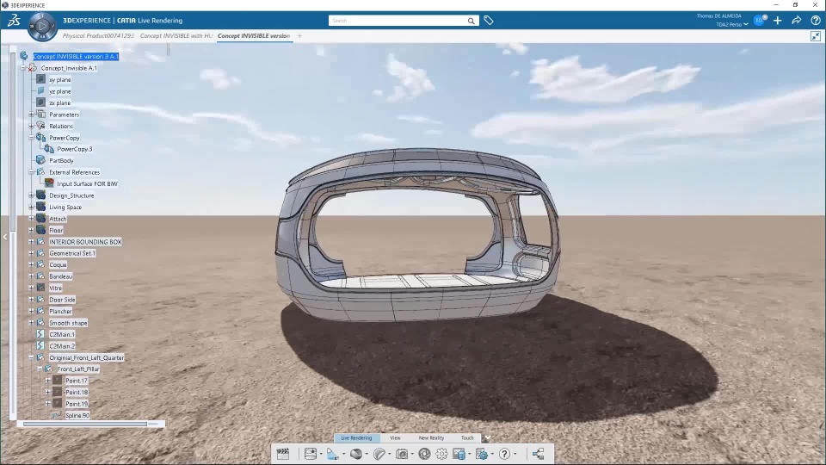Click the tree structure icon at toolbar end

(x=538, y=454)
